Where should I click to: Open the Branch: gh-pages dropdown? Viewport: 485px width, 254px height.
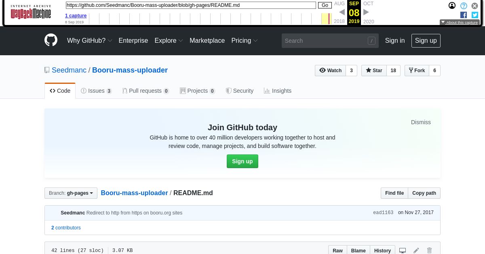click(71, 193)
